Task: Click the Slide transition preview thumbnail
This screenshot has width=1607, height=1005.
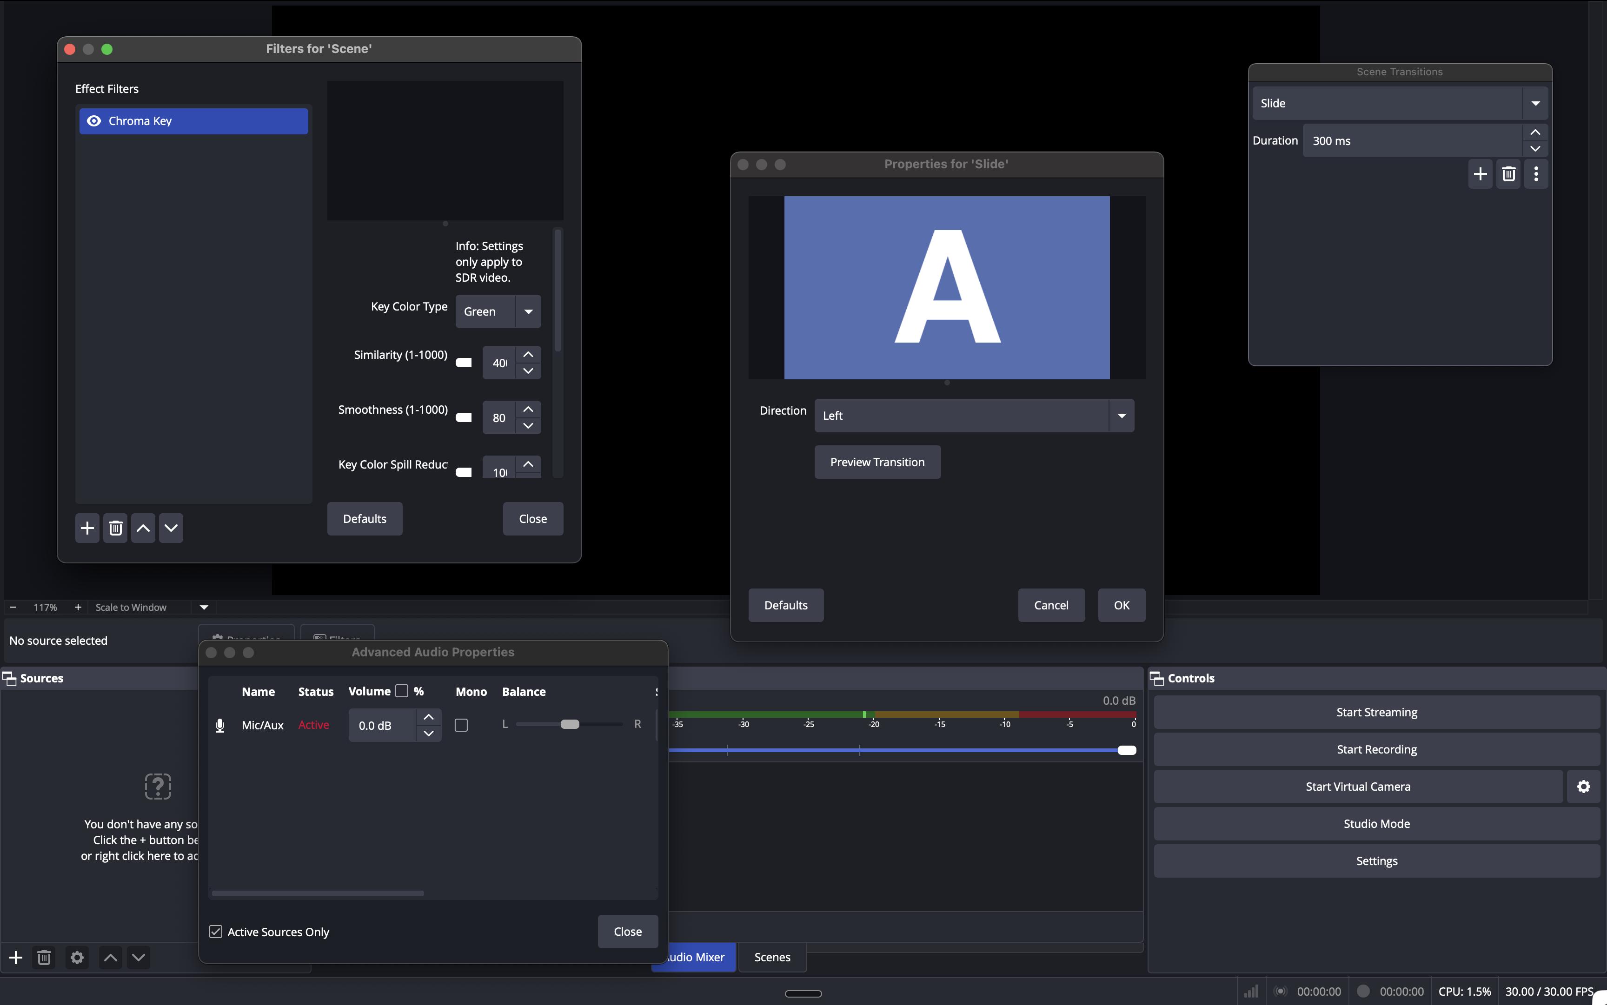Action: [x=947, y=288]
